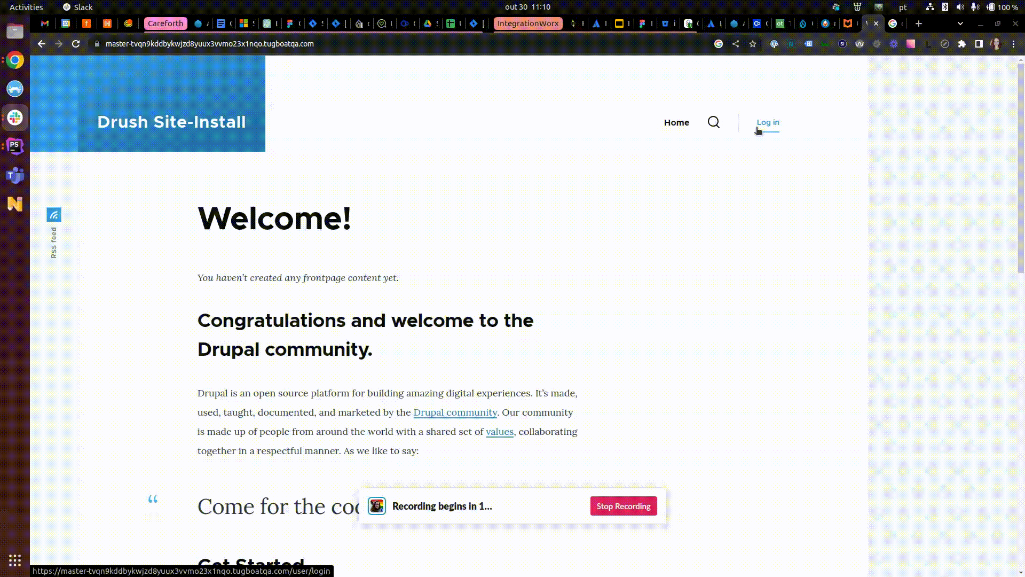Image resolution: width=1025 pixels, height=577 pixels.
Task: Switch to the IntegrationWorx tab group
Action: point(527,24)
